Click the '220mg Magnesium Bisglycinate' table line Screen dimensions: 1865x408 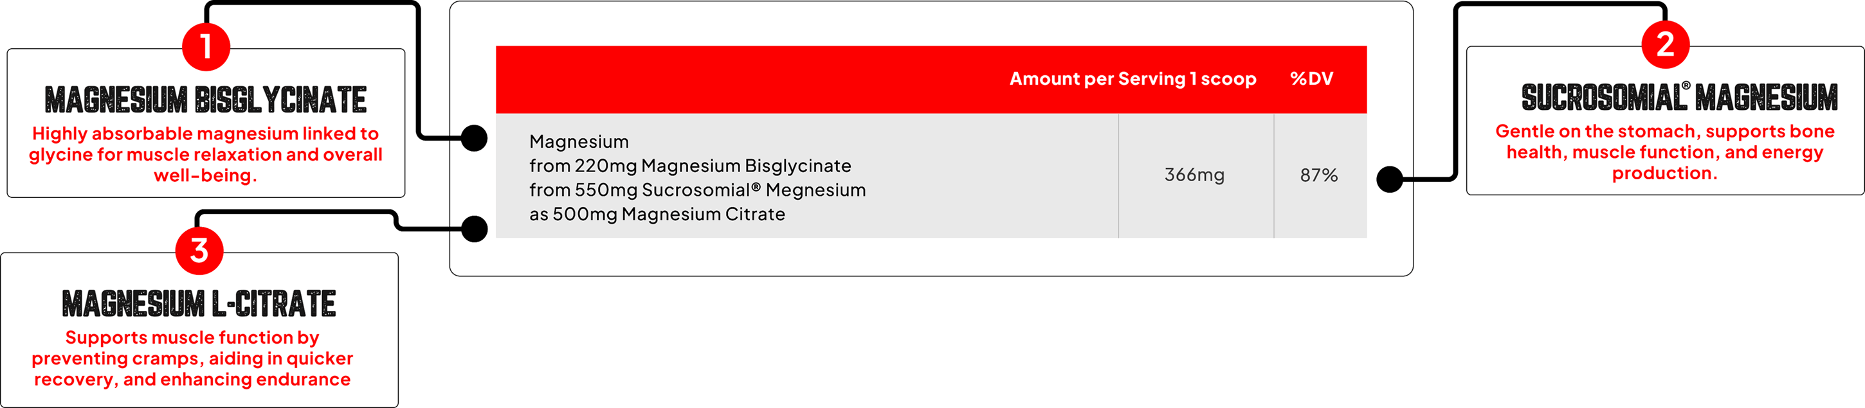click(x=690, y=166)
